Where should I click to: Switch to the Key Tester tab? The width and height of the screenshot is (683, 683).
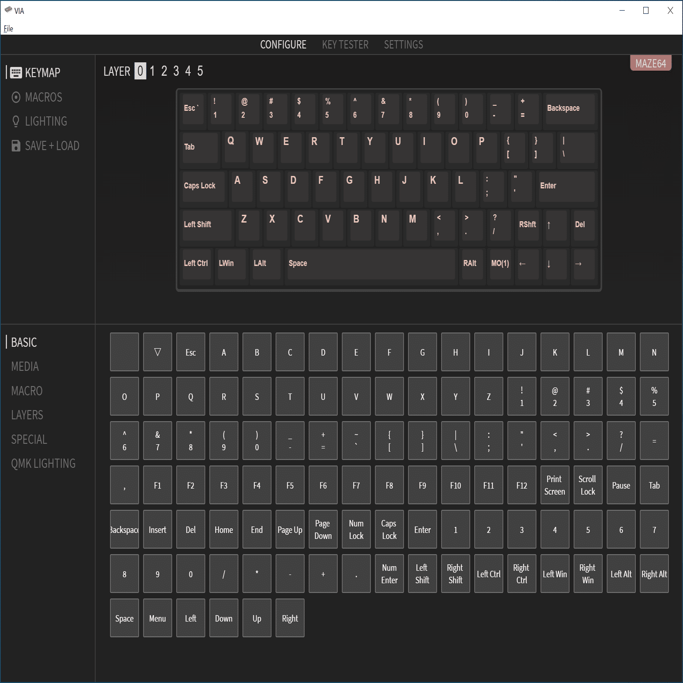click(x=345, y=45)
